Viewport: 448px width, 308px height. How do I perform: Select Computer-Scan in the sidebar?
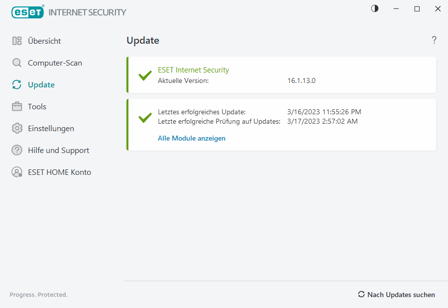(55, 63)
